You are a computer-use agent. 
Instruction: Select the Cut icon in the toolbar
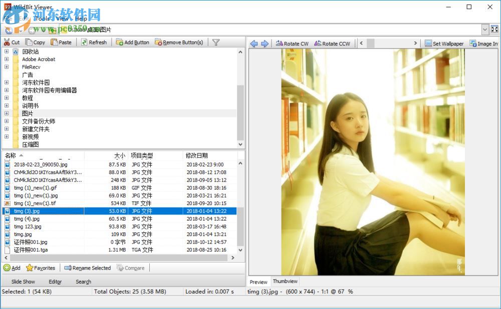[x=7, y=42]
